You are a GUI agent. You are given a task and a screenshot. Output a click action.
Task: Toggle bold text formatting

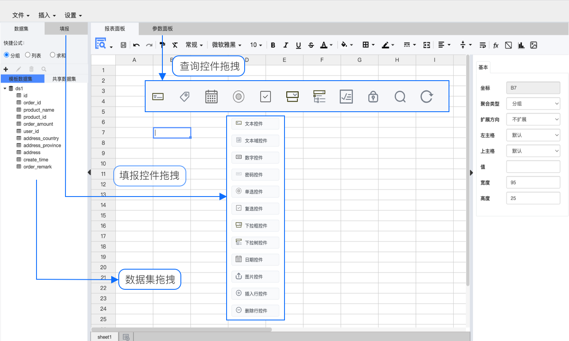coord(273,45)
